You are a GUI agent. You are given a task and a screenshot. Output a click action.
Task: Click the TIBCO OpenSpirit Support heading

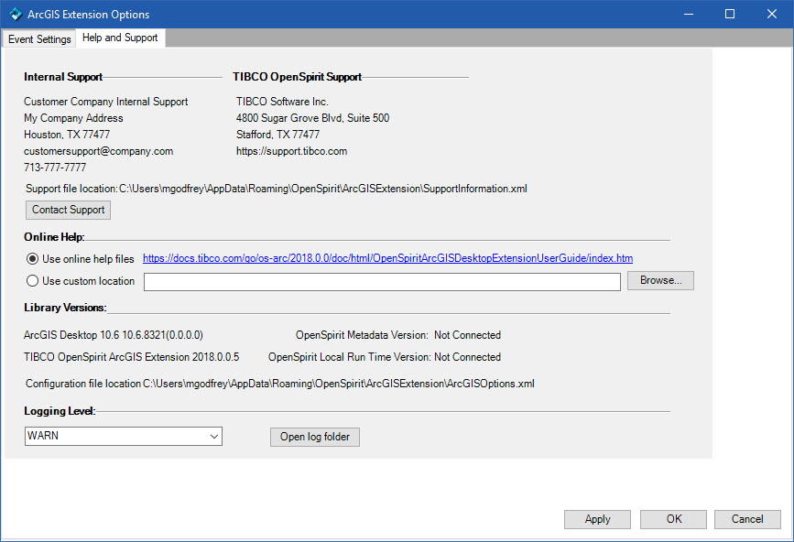(x=298, y=77)
